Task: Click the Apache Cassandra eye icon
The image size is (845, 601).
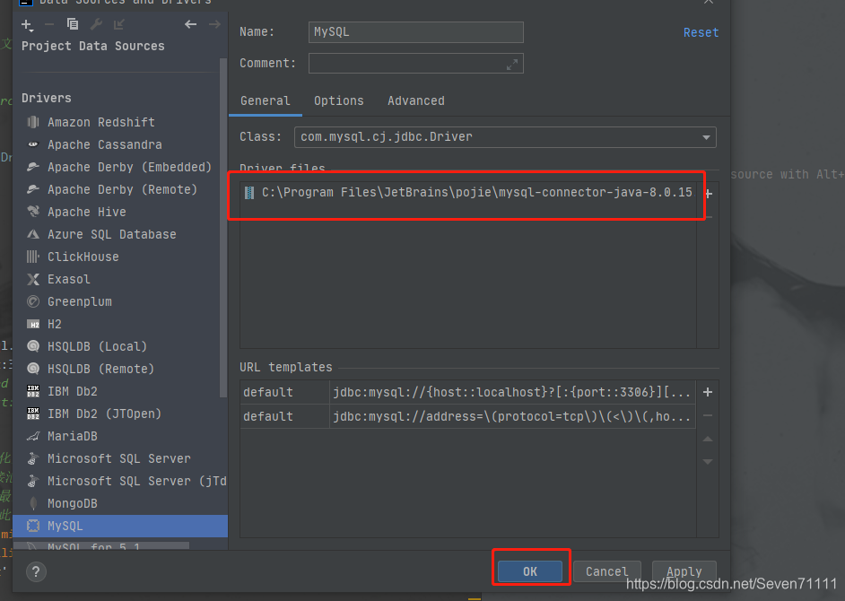Action: tap(33, 144)
